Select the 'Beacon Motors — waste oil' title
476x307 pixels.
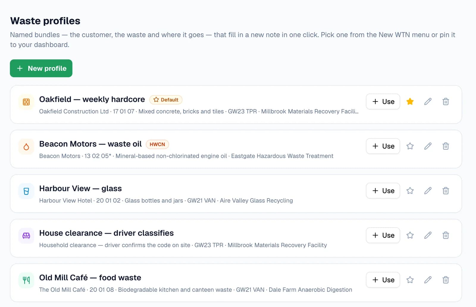pos(90,144)
